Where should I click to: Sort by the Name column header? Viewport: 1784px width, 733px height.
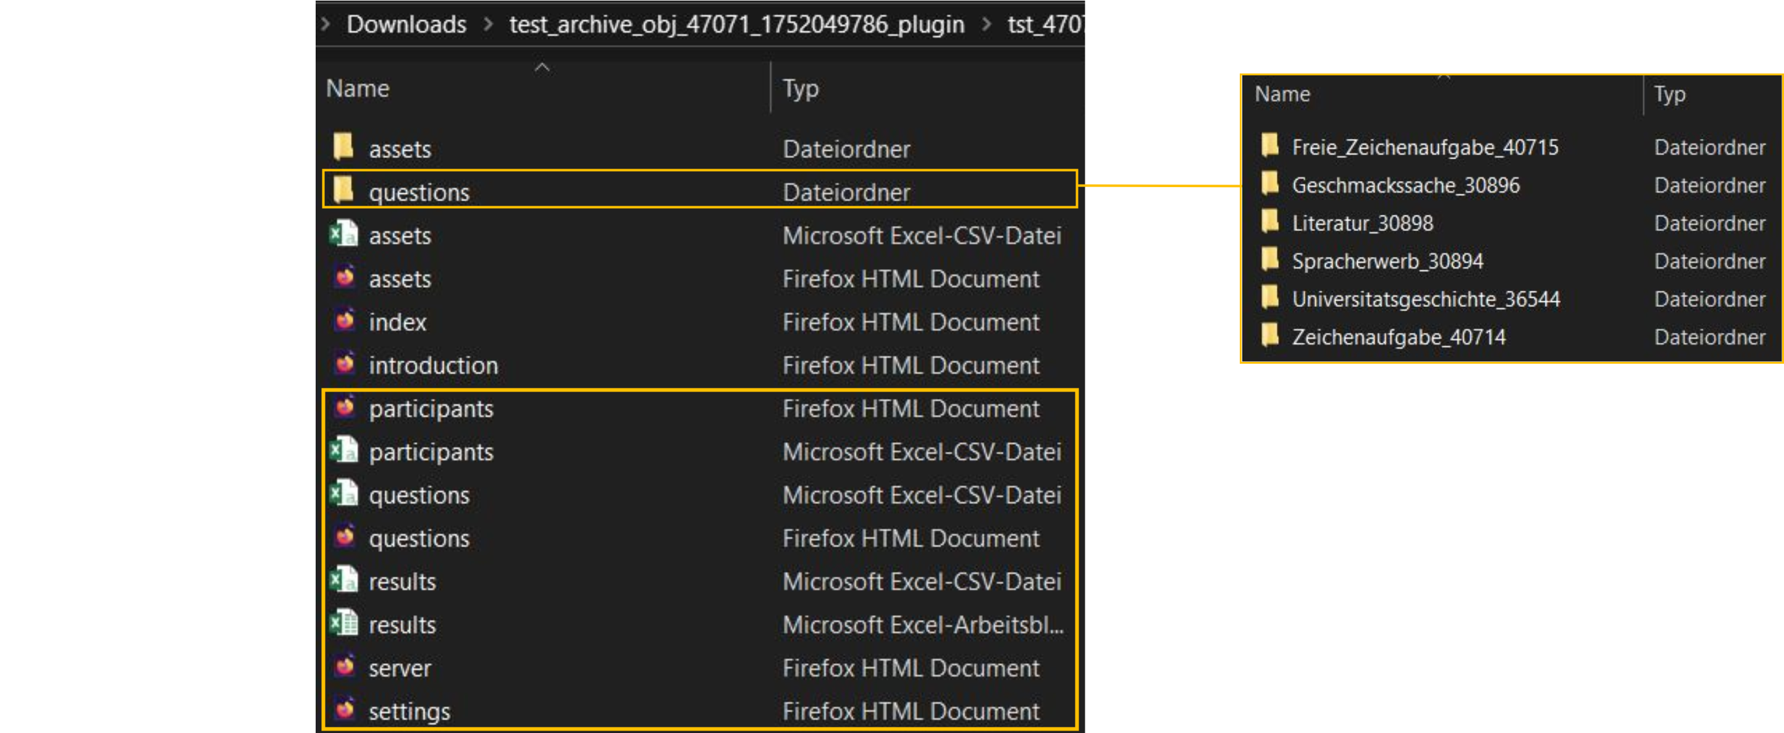[357, 88]
